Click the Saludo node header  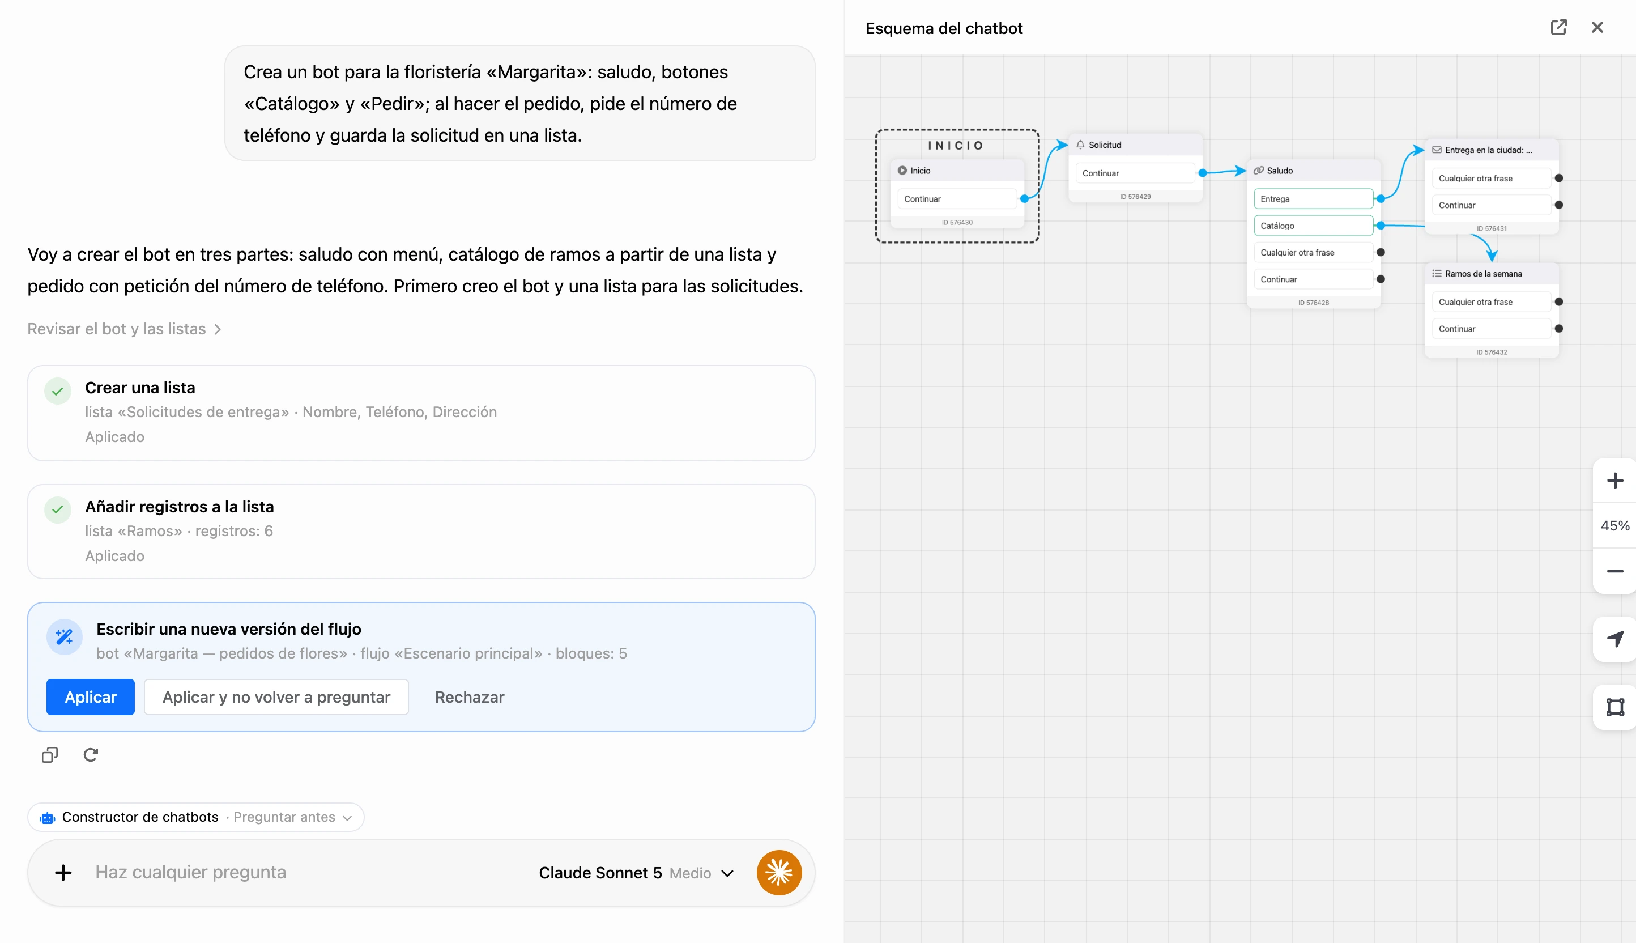1313,171
